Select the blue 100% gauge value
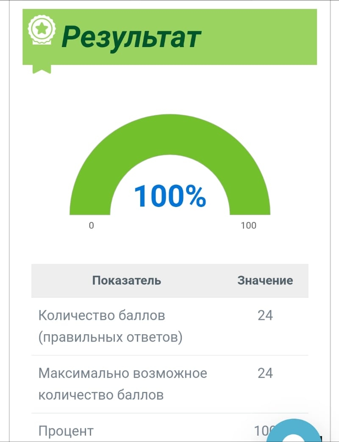Viewport: 339px width, 442px height. pyautogui.click(x=169, y=196)
